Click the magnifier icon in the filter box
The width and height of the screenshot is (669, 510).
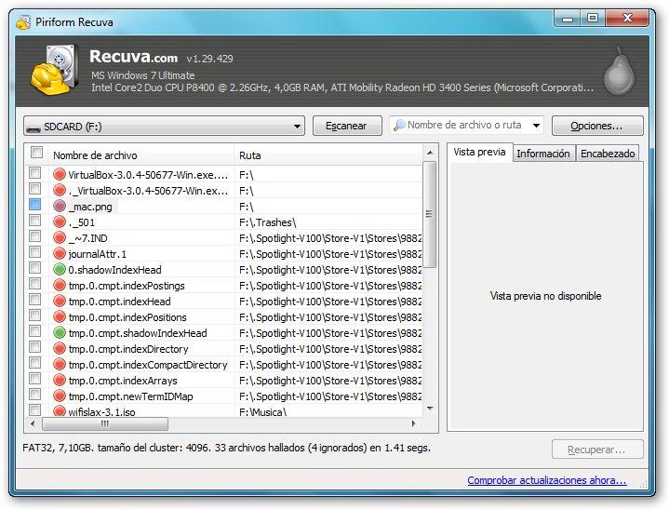[399, 125]
